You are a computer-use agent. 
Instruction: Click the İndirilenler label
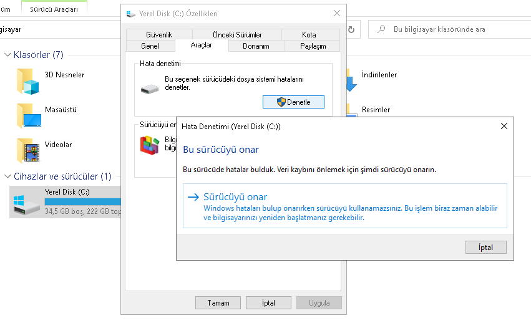(379, 74)
